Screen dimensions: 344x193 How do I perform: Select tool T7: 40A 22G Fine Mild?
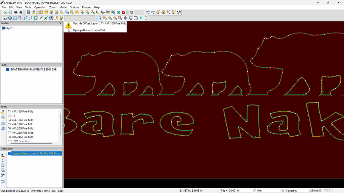point(20,133)
